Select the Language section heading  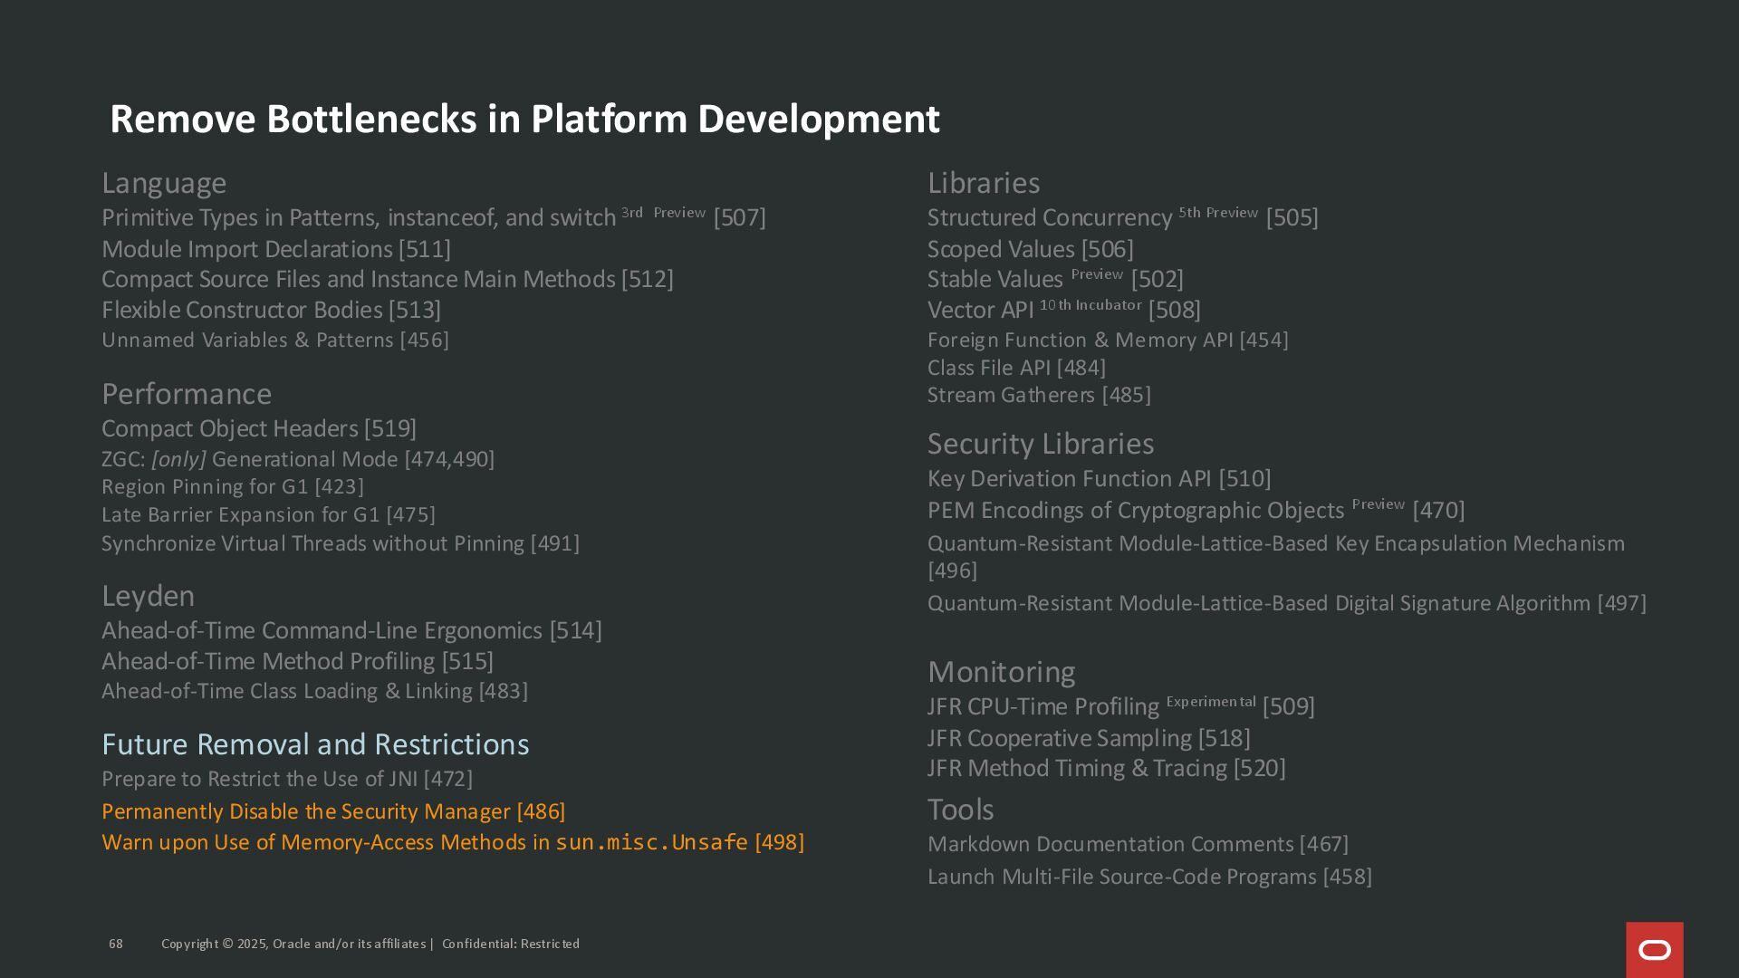tap(164, 183)
